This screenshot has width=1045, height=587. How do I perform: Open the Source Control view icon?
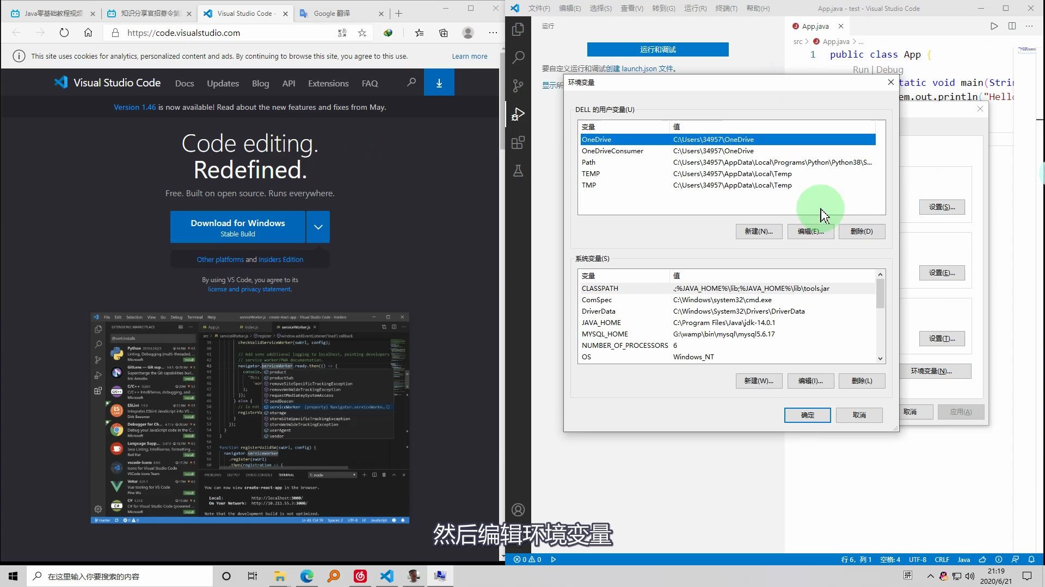(518, 86)
